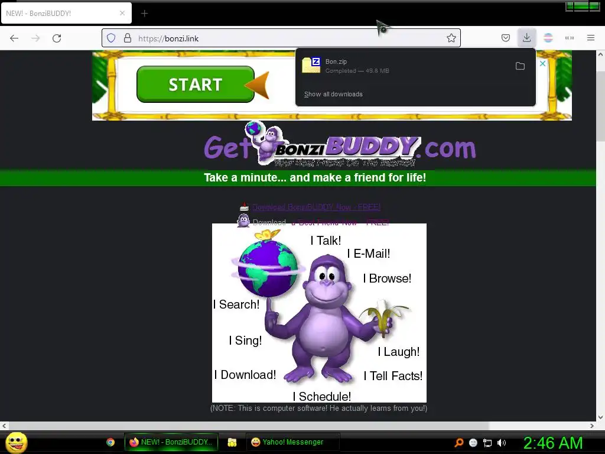Save page to Pocket
The height and width of the screenshot is (454, 605).
[x=506, y=38]
